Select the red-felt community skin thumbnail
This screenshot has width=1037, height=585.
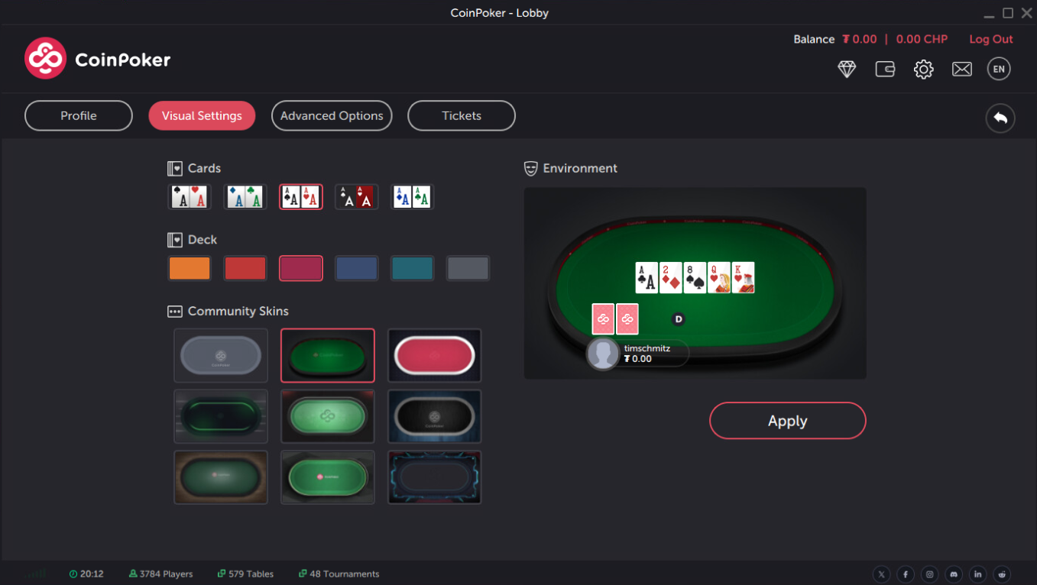pyautogui.click(x=435, y=356)
